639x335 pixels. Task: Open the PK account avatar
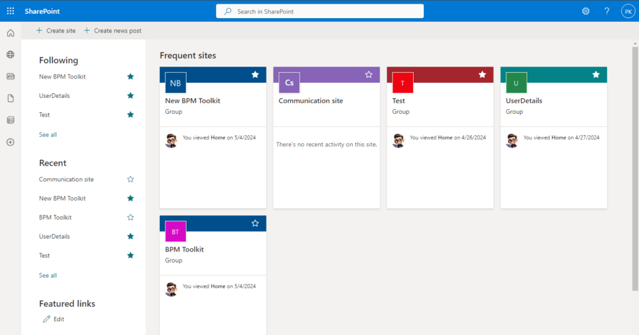[628, 11]
